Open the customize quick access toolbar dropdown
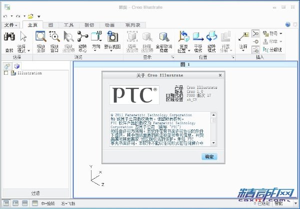Viewport: 300px width, 209px height. click(x=39, y=16)
